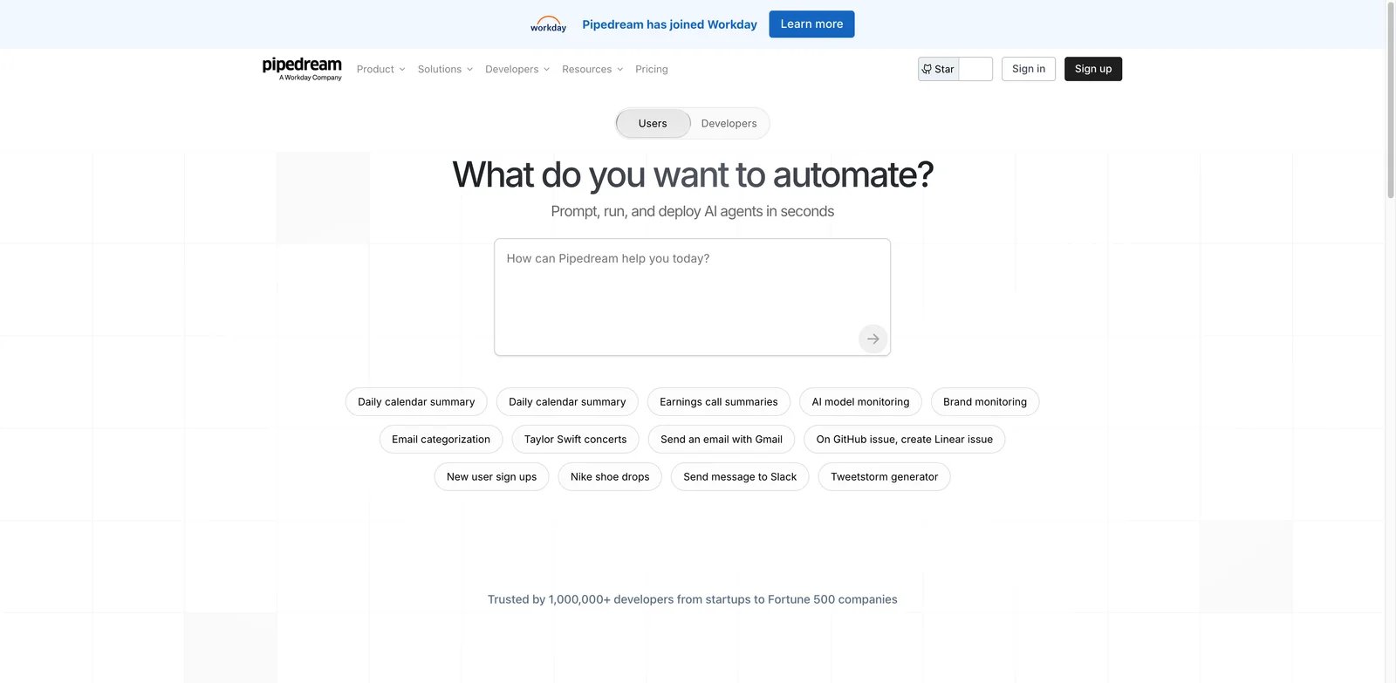The height and width of the screenshot is (683, 1396).
Task: Click the GitHub Star icon button
Action: click(938, 69)
